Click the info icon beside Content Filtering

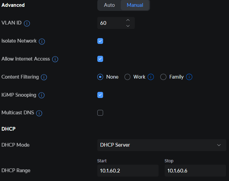(44, 77)
